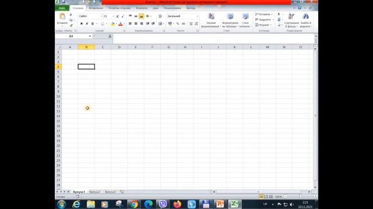
Task: Switch to the Formulas ribbon tab
Action: coord(142,8)
